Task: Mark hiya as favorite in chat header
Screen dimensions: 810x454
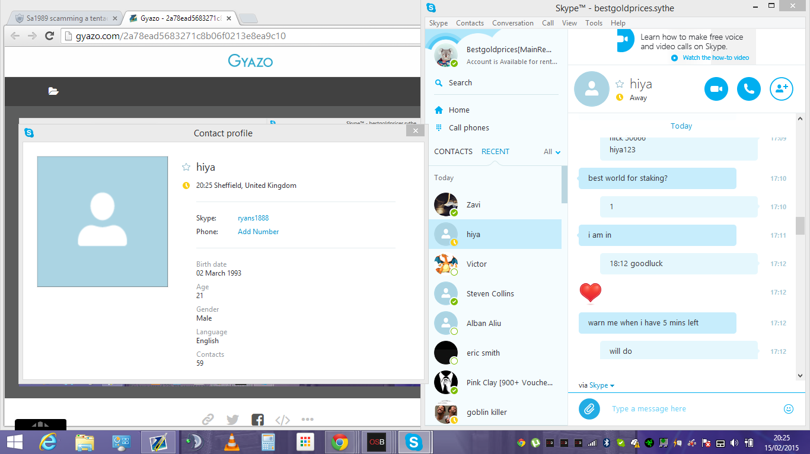Action: pos(620,84)
